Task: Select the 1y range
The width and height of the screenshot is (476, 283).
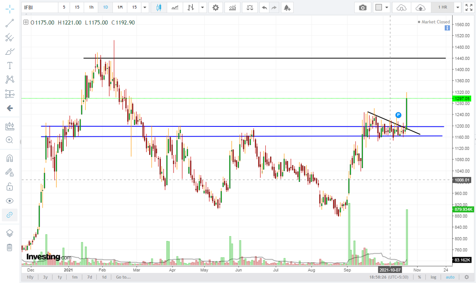Action: click(60, 277)
